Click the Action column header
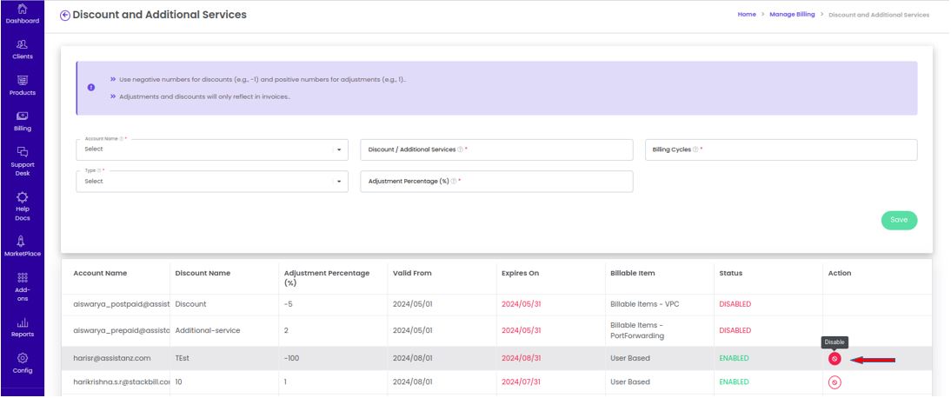The width and height of the screenshot is (951, 398). pyautogui.click(x=840, y=274)
